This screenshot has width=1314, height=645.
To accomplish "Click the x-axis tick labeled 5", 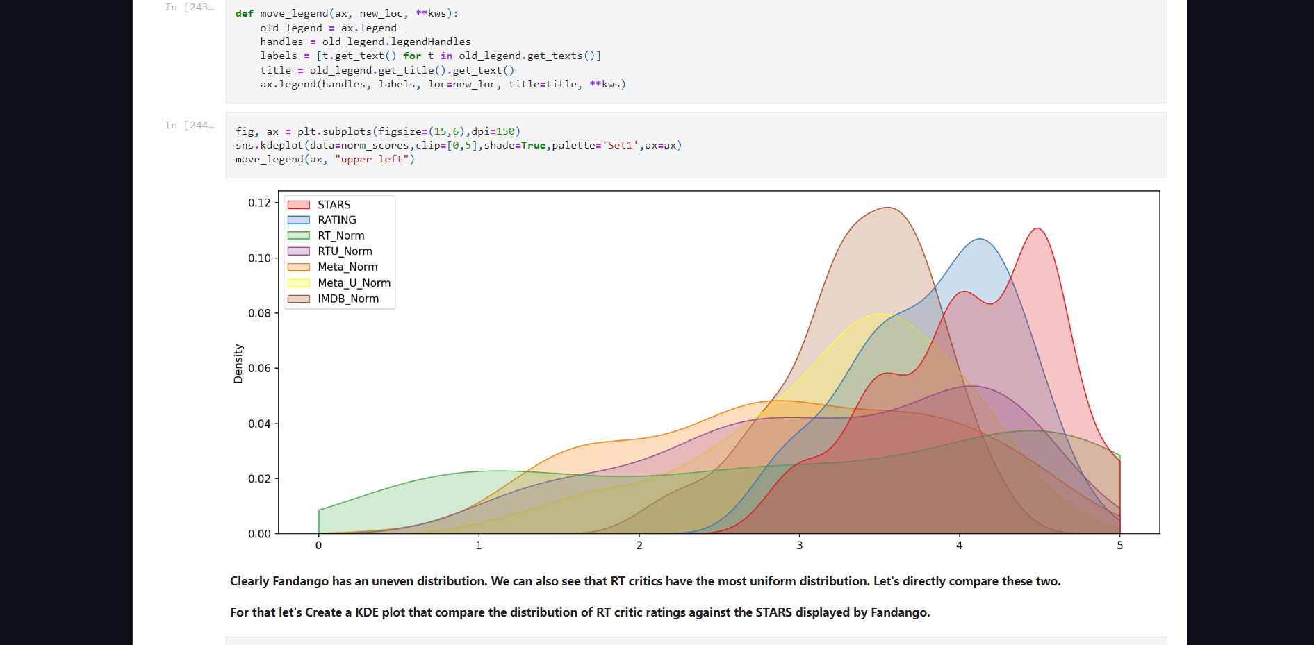I will point(1119,546).
